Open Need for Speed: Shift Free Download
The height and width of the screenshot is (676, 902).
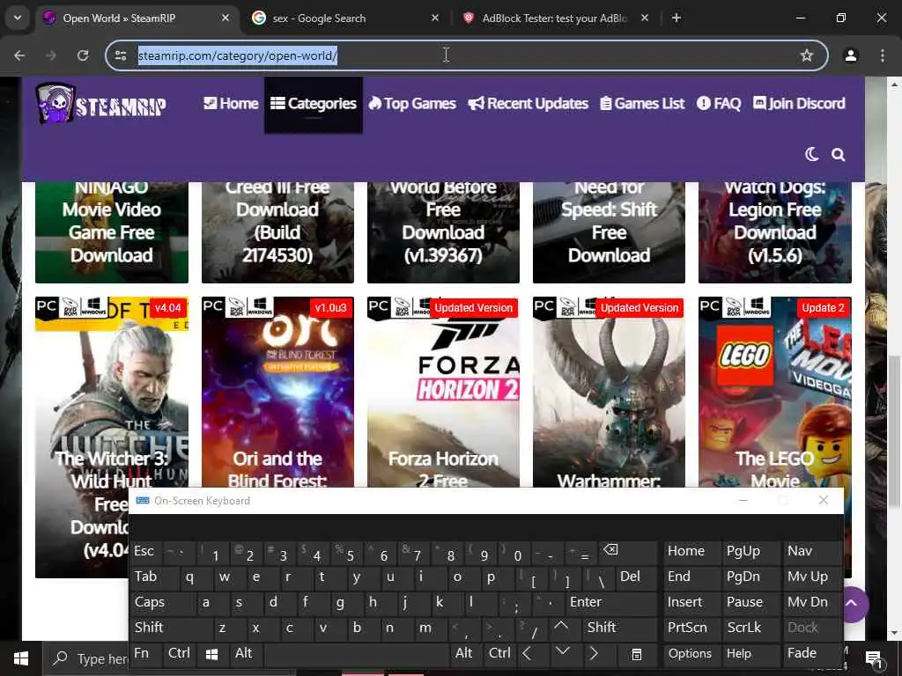tap(609, 232)
